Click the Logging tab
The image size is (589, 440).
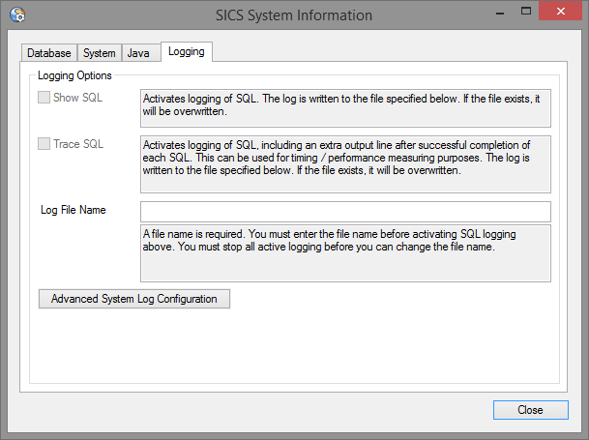[x=186, y=52]
